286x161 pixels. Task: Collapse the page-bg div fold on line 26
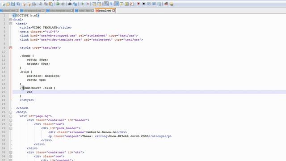(11, 116)
